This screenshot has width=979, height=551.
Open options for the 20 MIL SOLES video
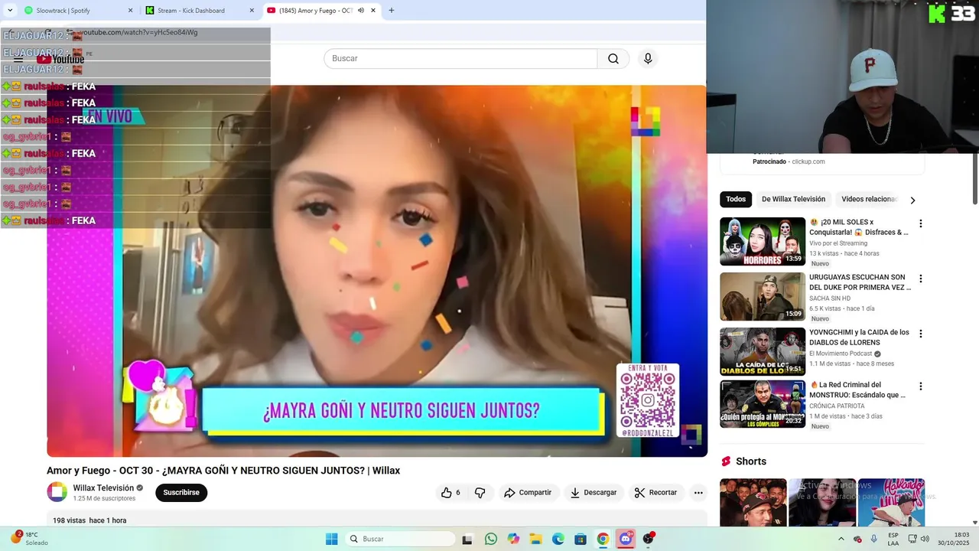pos(920,223)
